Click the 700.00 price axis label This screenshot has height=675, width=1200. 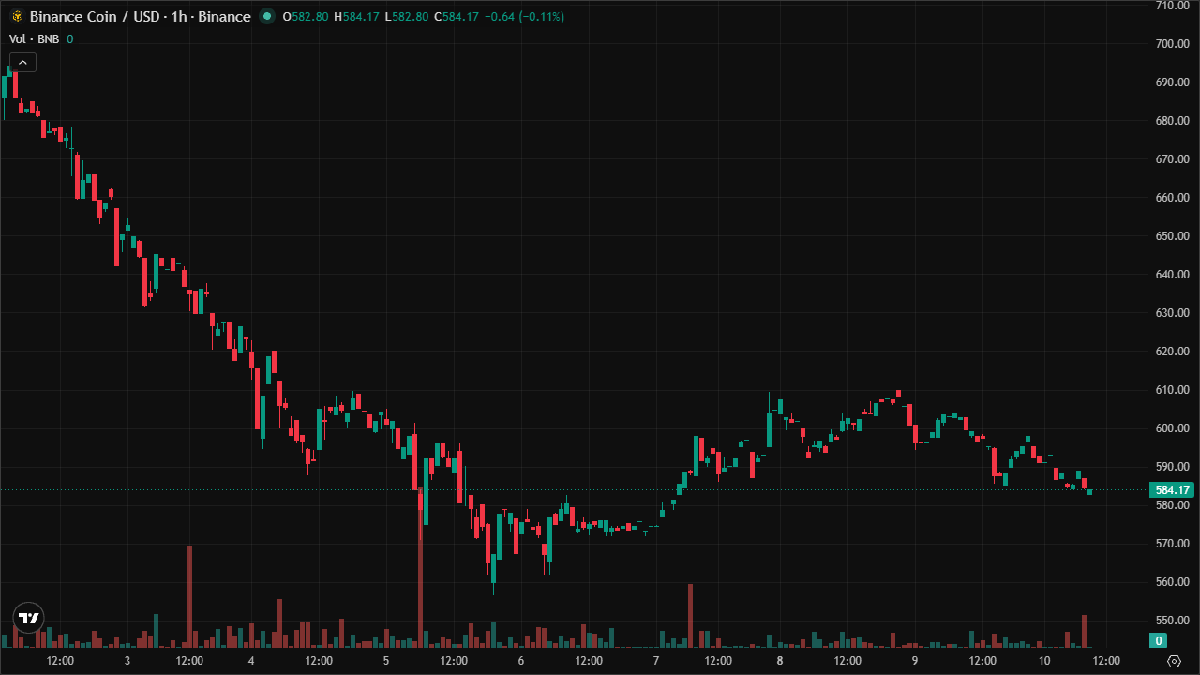tap(1173, 44)
